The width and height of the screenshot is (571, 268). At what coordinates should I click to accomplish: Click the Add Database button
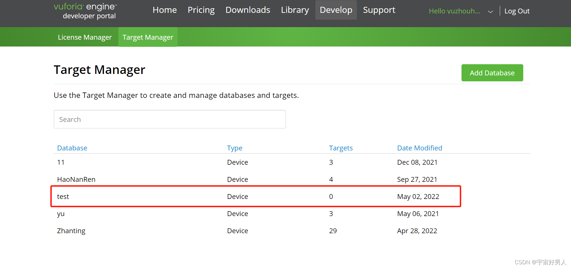[x=492, y=73]
